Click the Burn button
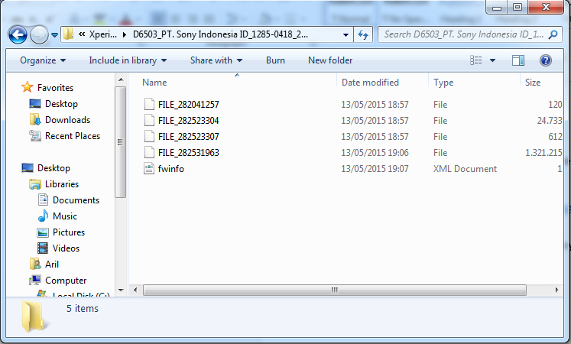The height and width of the screenshot is (344, 571). coord(275,60)
